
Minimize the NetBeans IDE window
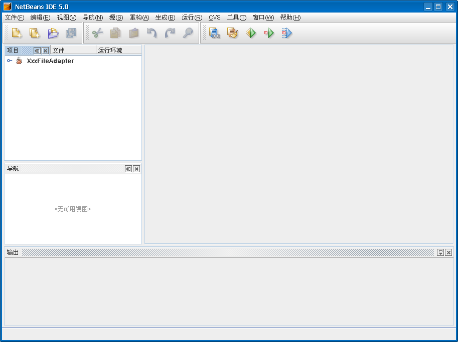[x=428, y=7]
